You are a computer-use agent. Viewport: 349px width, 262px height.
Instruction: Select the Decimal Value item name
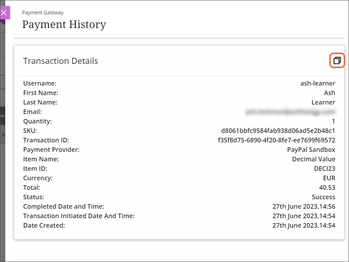click(313, 159)
